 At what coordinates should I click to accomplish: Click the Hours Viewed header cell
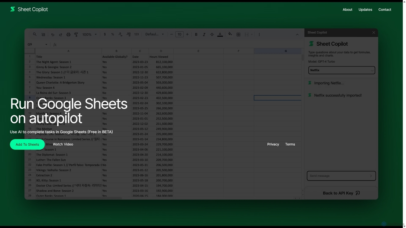coord(161,57)
